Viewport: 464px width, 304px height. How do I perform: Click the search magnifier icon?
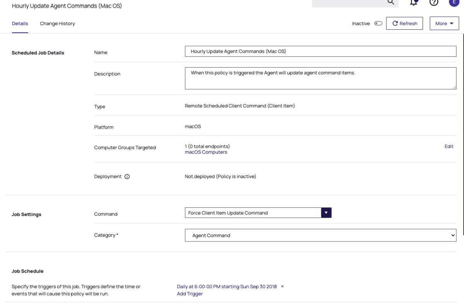click(391, 2)
